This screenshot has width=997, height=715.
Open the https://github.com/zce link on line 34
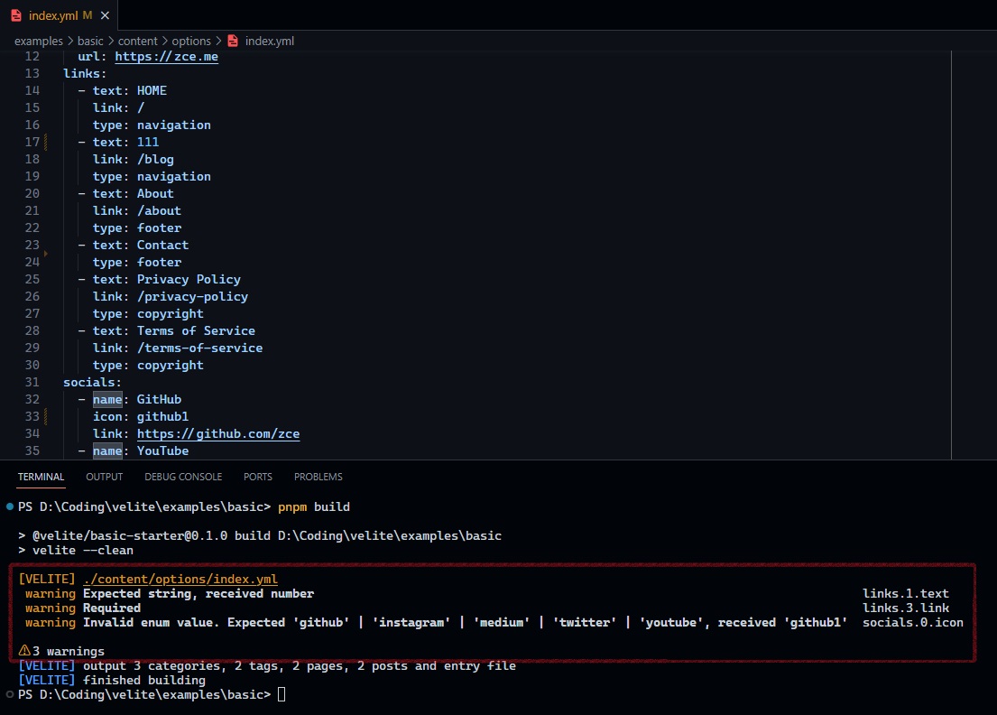pos(217,433)
